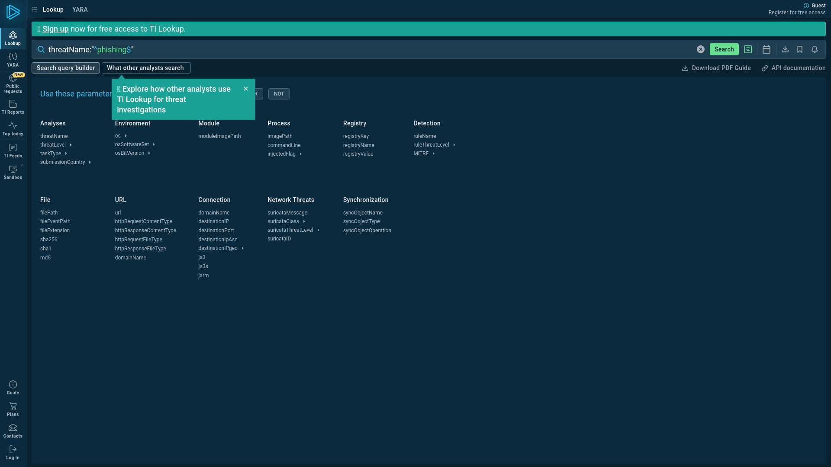This screenshot has height=467, width=831.
Task: Click the download results icon near Search
Action: (784, 49)
